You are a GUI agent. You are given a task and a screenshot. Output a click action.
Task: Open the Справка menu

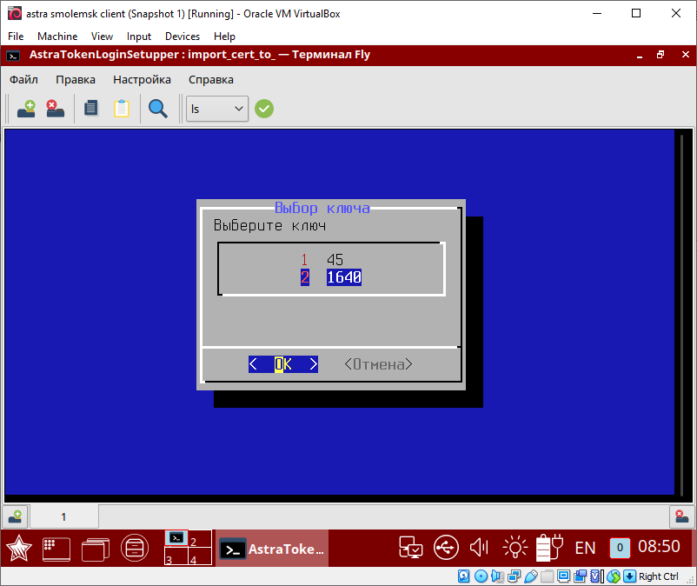click(x=210, y=80)
